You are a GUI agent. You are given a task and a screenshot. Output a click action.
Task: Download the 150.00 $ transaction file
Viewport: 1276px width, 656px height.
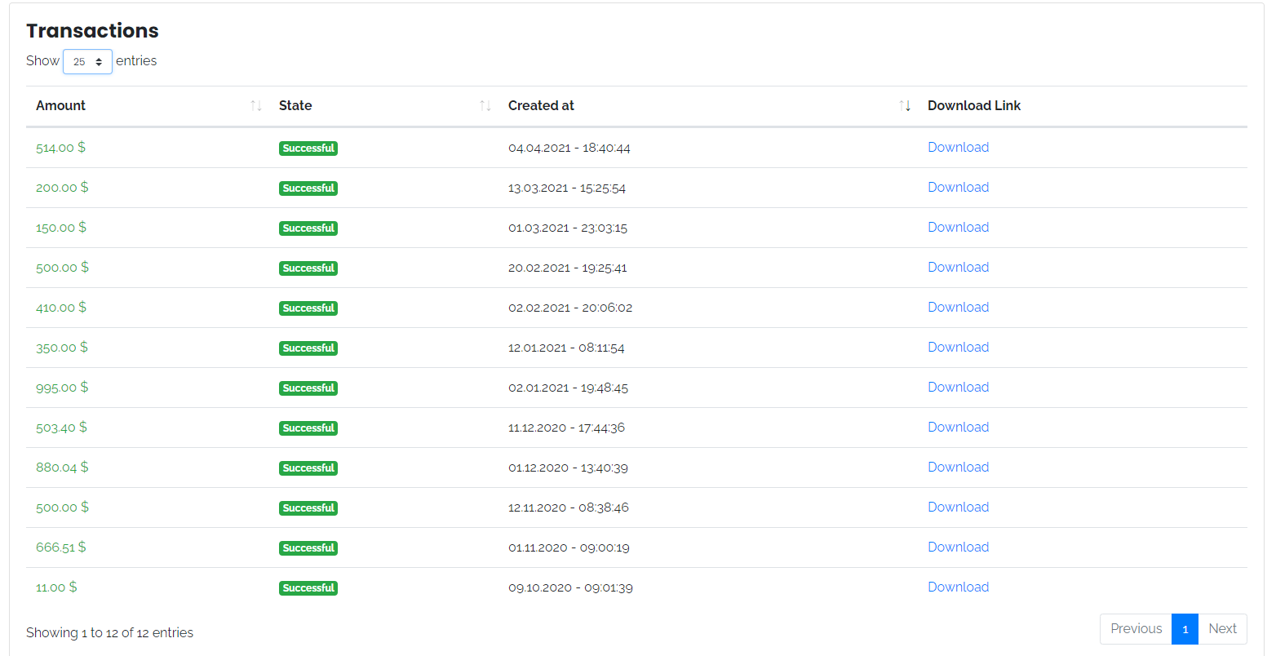958,228
